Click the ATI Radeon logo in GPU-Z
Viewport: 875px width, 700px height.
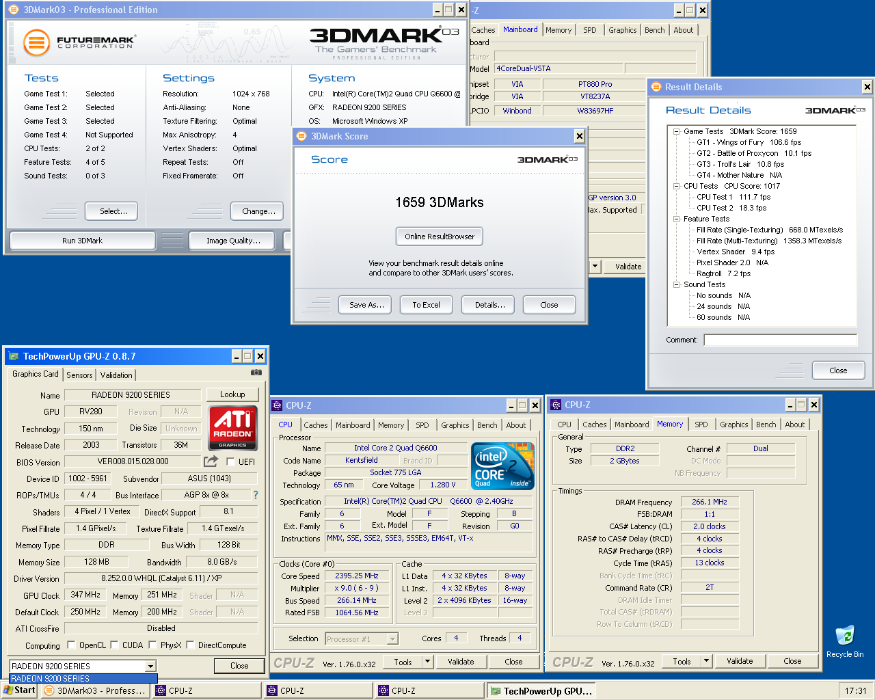pyautogui.click(x=232, y=428)
